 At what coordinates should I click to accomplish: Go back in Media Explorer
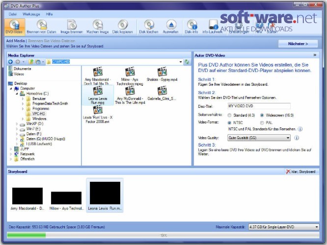[x=10, y=62]
